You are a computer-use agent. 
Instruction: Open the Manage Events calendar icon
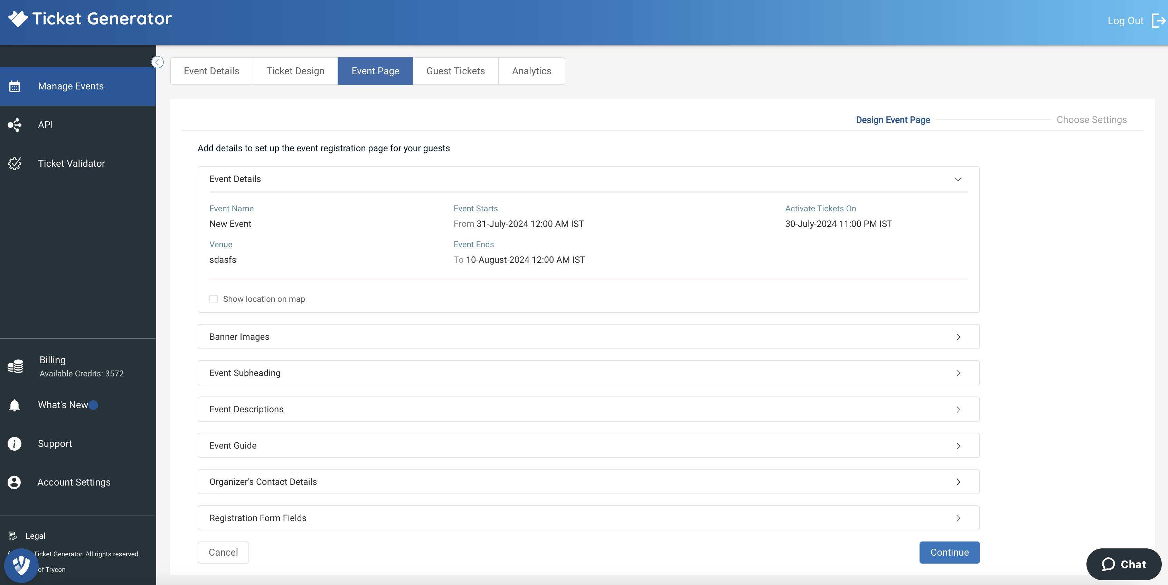click(15, 86)
